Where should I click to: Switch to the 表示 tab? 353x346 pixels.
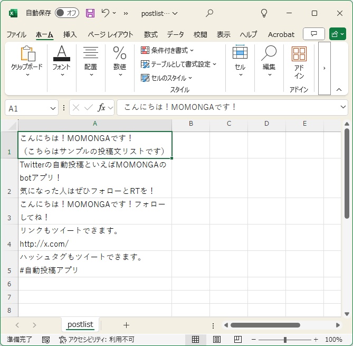pos(223,34)
